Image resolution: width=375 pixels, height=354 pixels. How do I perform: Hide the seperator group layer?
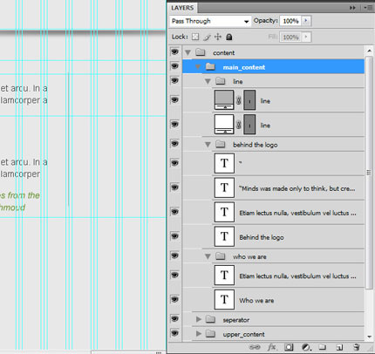[174, 319]
